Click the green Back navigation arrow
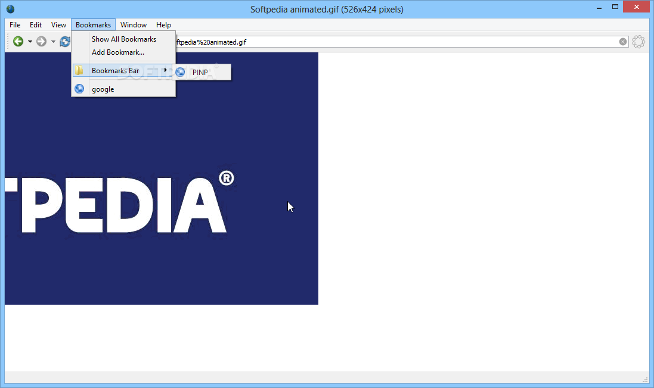Image resolution: width=654 pixels, height=388 pixels. point(18,41)
